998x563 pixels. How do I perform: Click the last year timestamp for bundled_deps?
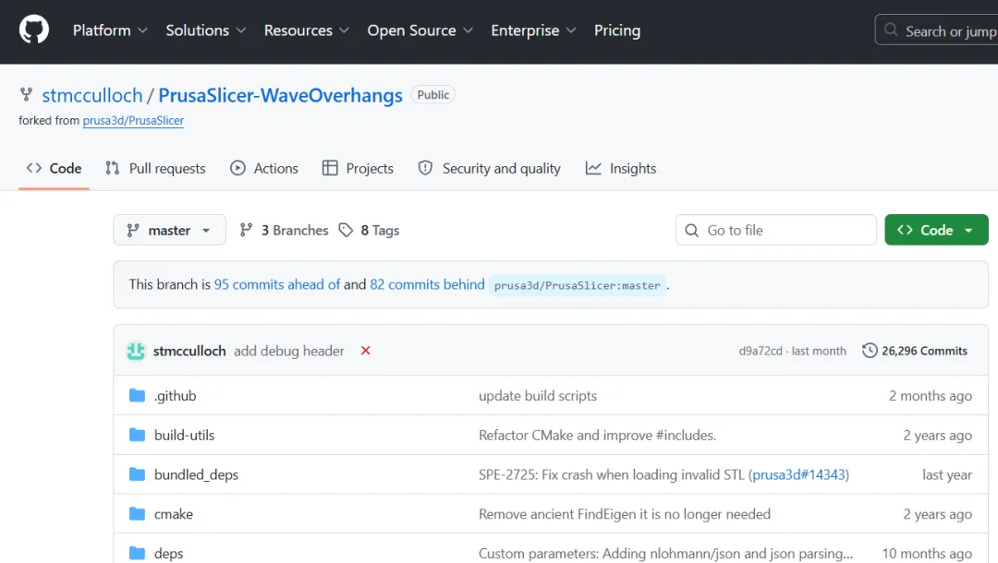click(x=947, y=474)
